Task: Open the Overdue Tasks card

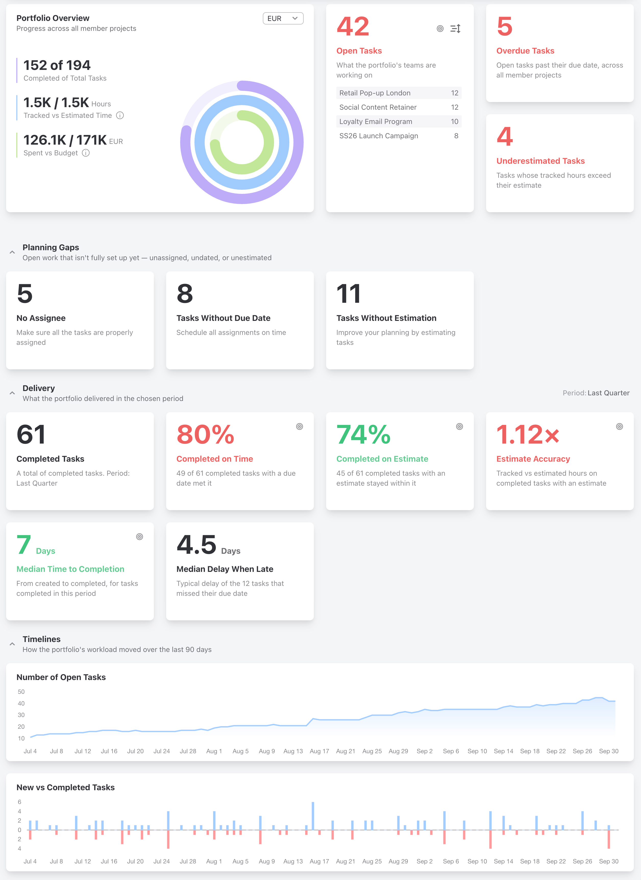Action: click(x=559, y=53)
